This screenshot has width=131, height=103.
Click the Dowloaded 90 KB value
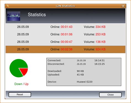tap(80, 71)
